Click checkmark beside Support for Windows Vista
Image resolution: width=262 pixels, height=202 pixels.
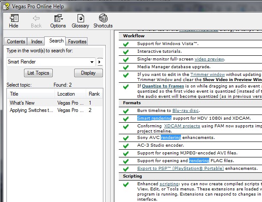click(126, 44)
